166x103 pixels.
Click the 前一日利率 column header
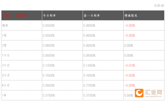92,15
